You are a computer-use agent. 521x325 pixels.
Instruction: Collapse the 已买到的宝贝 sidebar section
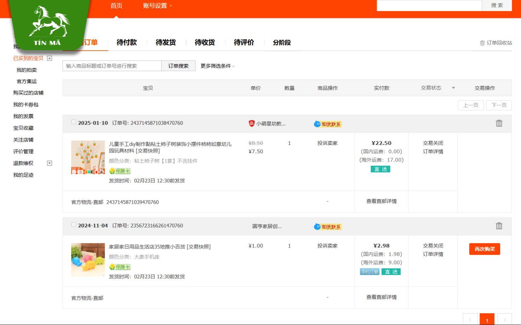49,58
